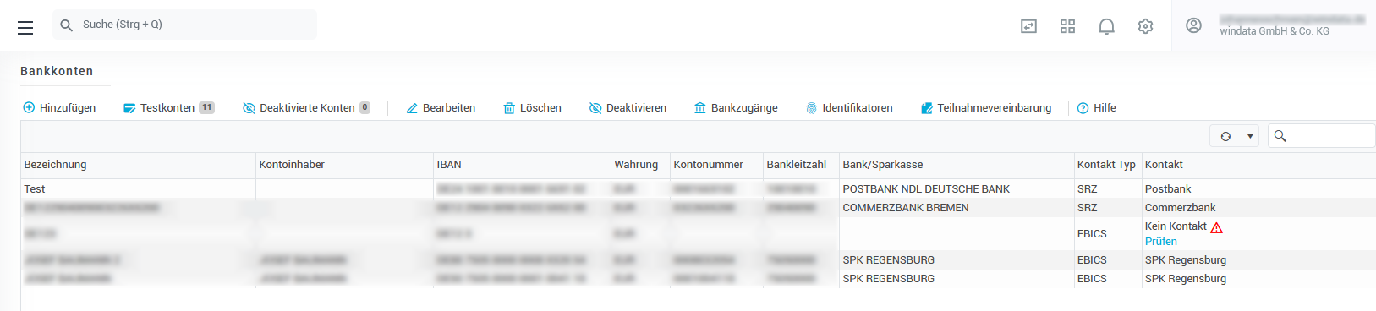The width and height of the screenshot is (1376, 311).
Task: Click the warning triangle beside Kein Kontakt
Action: 1217,227
